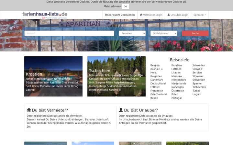Screen dimensions: 233x145
Task: Focus the Wohin destination search field
Action: click(x=69, y=33)
